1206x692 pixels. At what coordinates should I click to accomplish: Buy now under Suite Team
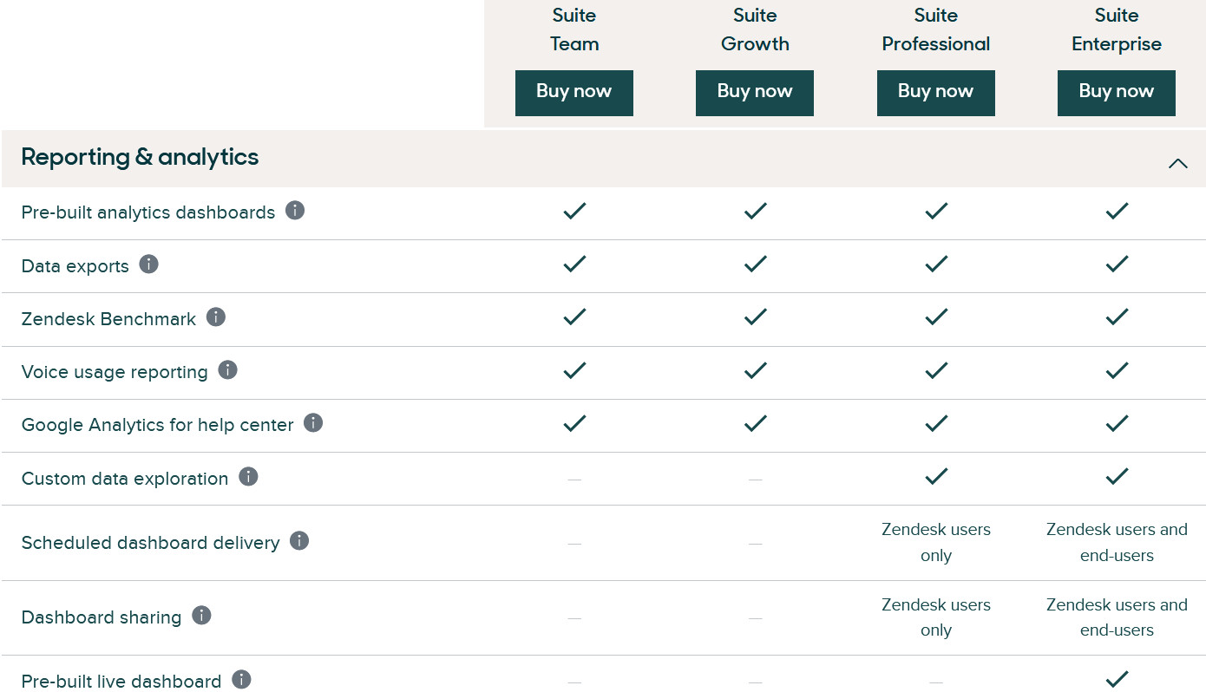(574, 93)
